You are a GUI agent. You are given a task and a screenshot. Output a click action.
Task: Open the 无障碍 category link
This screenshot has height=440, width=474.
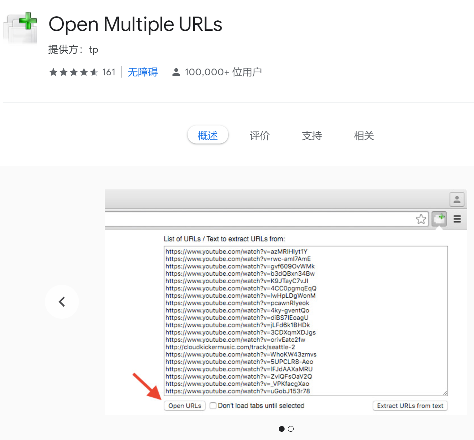pos(143,72)
